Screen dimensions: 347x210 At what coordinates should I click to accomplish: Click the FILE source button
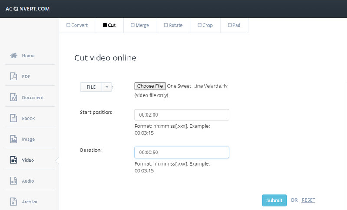tap(91, 87)
